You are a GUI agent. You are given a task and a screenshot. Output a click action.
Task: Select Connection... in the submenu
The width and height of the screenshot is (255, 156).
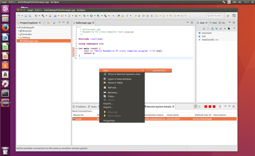tap(158, 71)
